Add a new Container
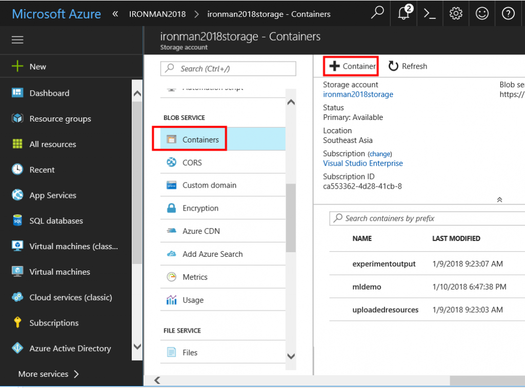This screenshot has width=525, height=388. (352, 66)
